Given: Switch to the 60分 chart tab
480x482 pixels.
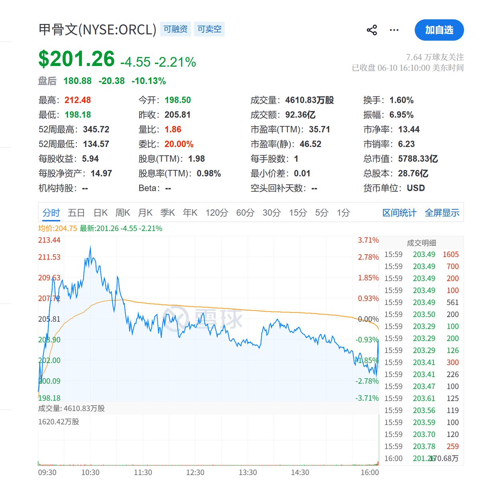Looking at the screenshot, I should tap(245, 212).
